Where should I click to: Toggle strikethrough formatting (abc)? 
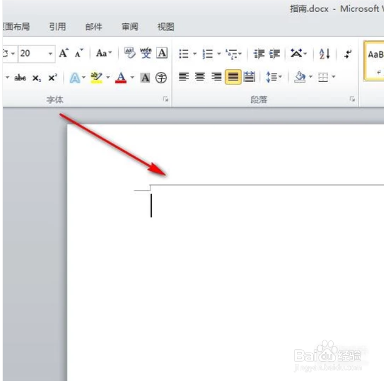point(20,78)
